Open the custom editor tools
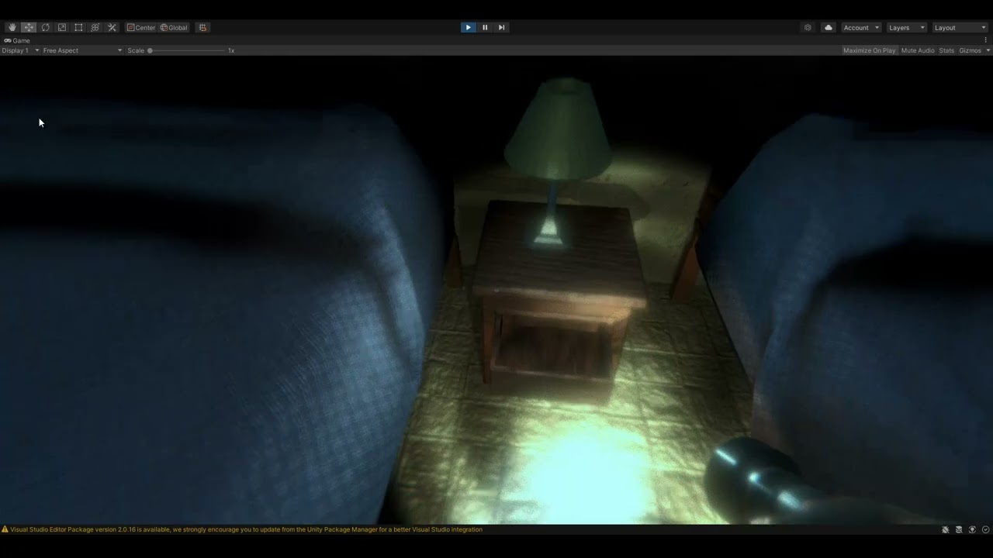 pyautogui.click(x=112, y=28)
